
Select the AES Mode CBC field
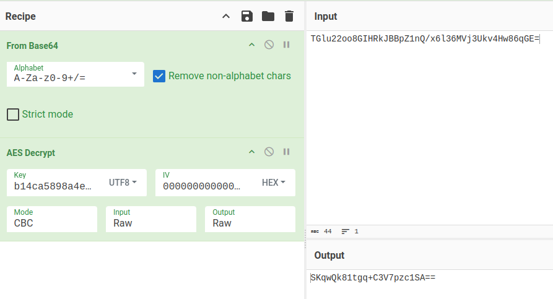[52, 219]
